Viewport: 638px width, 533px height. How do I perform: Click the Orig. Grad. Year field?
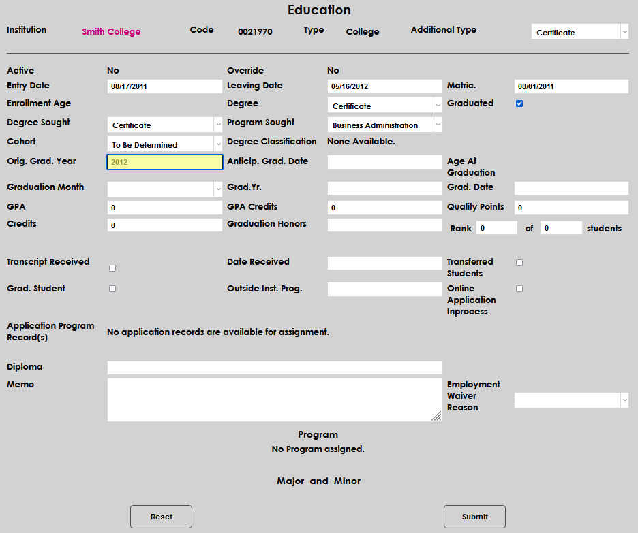[165, 162]
